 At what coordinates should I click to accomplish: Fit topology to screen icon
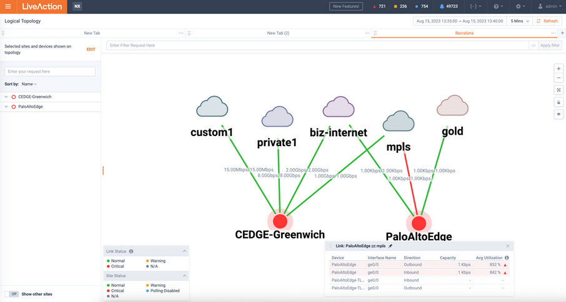[x=559, y=90]
